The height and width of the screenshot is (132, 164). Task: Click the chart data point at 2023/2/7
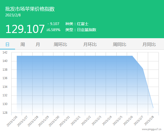coord(143,68)
